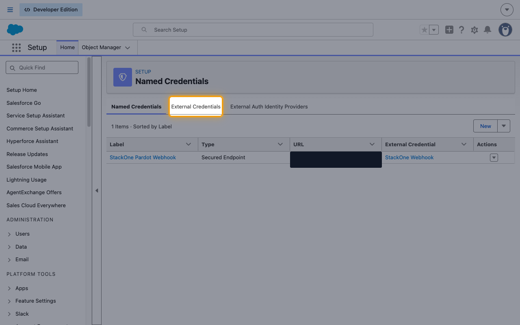The image size is (520, 325).
Task: Click the top-right circular dropdown arrow
Action: click(507, 10)
